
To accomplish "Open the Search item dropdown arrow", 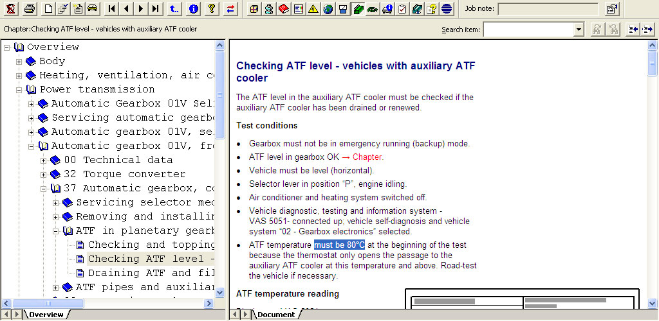I will pos(579,30).
